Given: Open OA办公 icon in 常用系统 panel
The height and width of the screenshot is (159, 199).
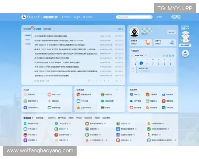Looking at the screenshot, I should [x=131, y=94].
